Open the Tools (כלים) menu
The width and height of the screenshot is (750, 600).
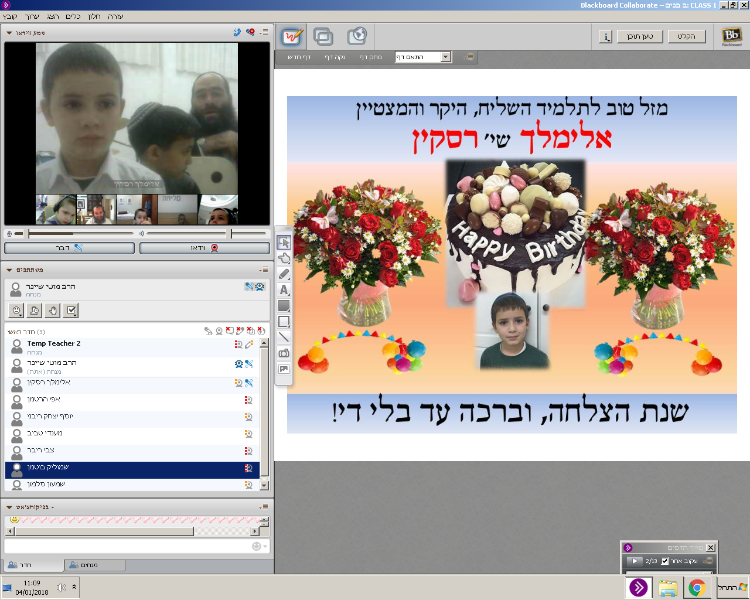(73, 16)
